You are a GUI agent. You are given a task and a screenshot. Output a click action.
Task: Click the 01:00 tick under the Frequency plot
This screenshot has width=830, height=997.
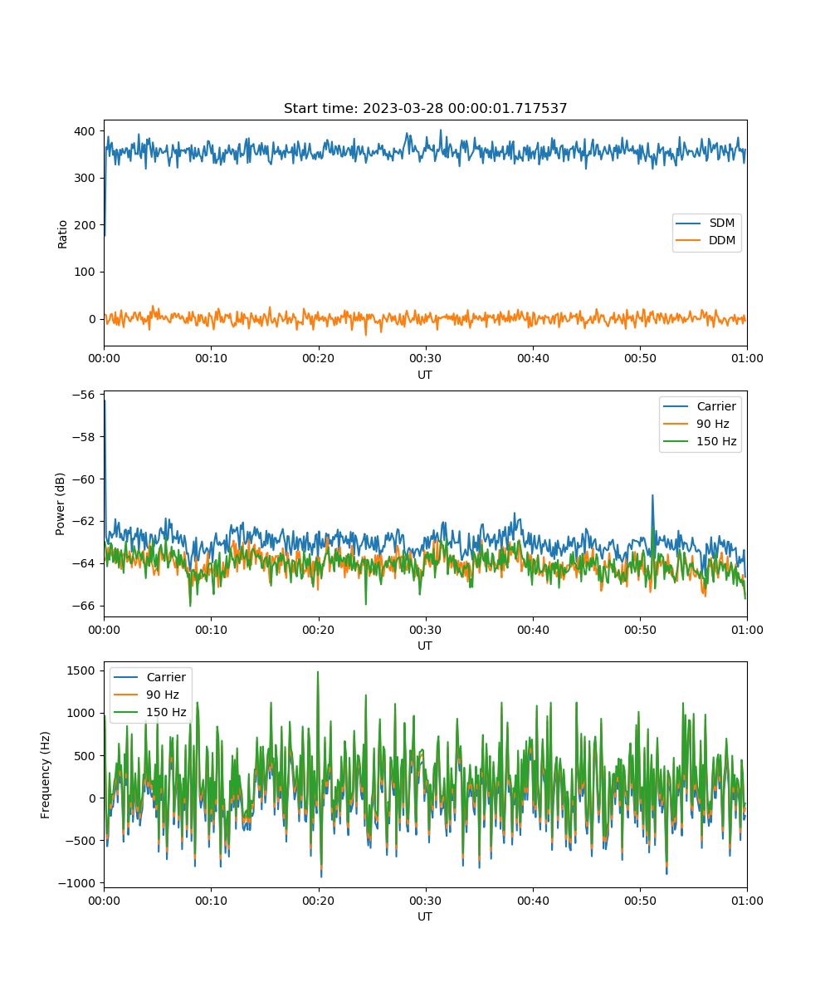point(747,900)
